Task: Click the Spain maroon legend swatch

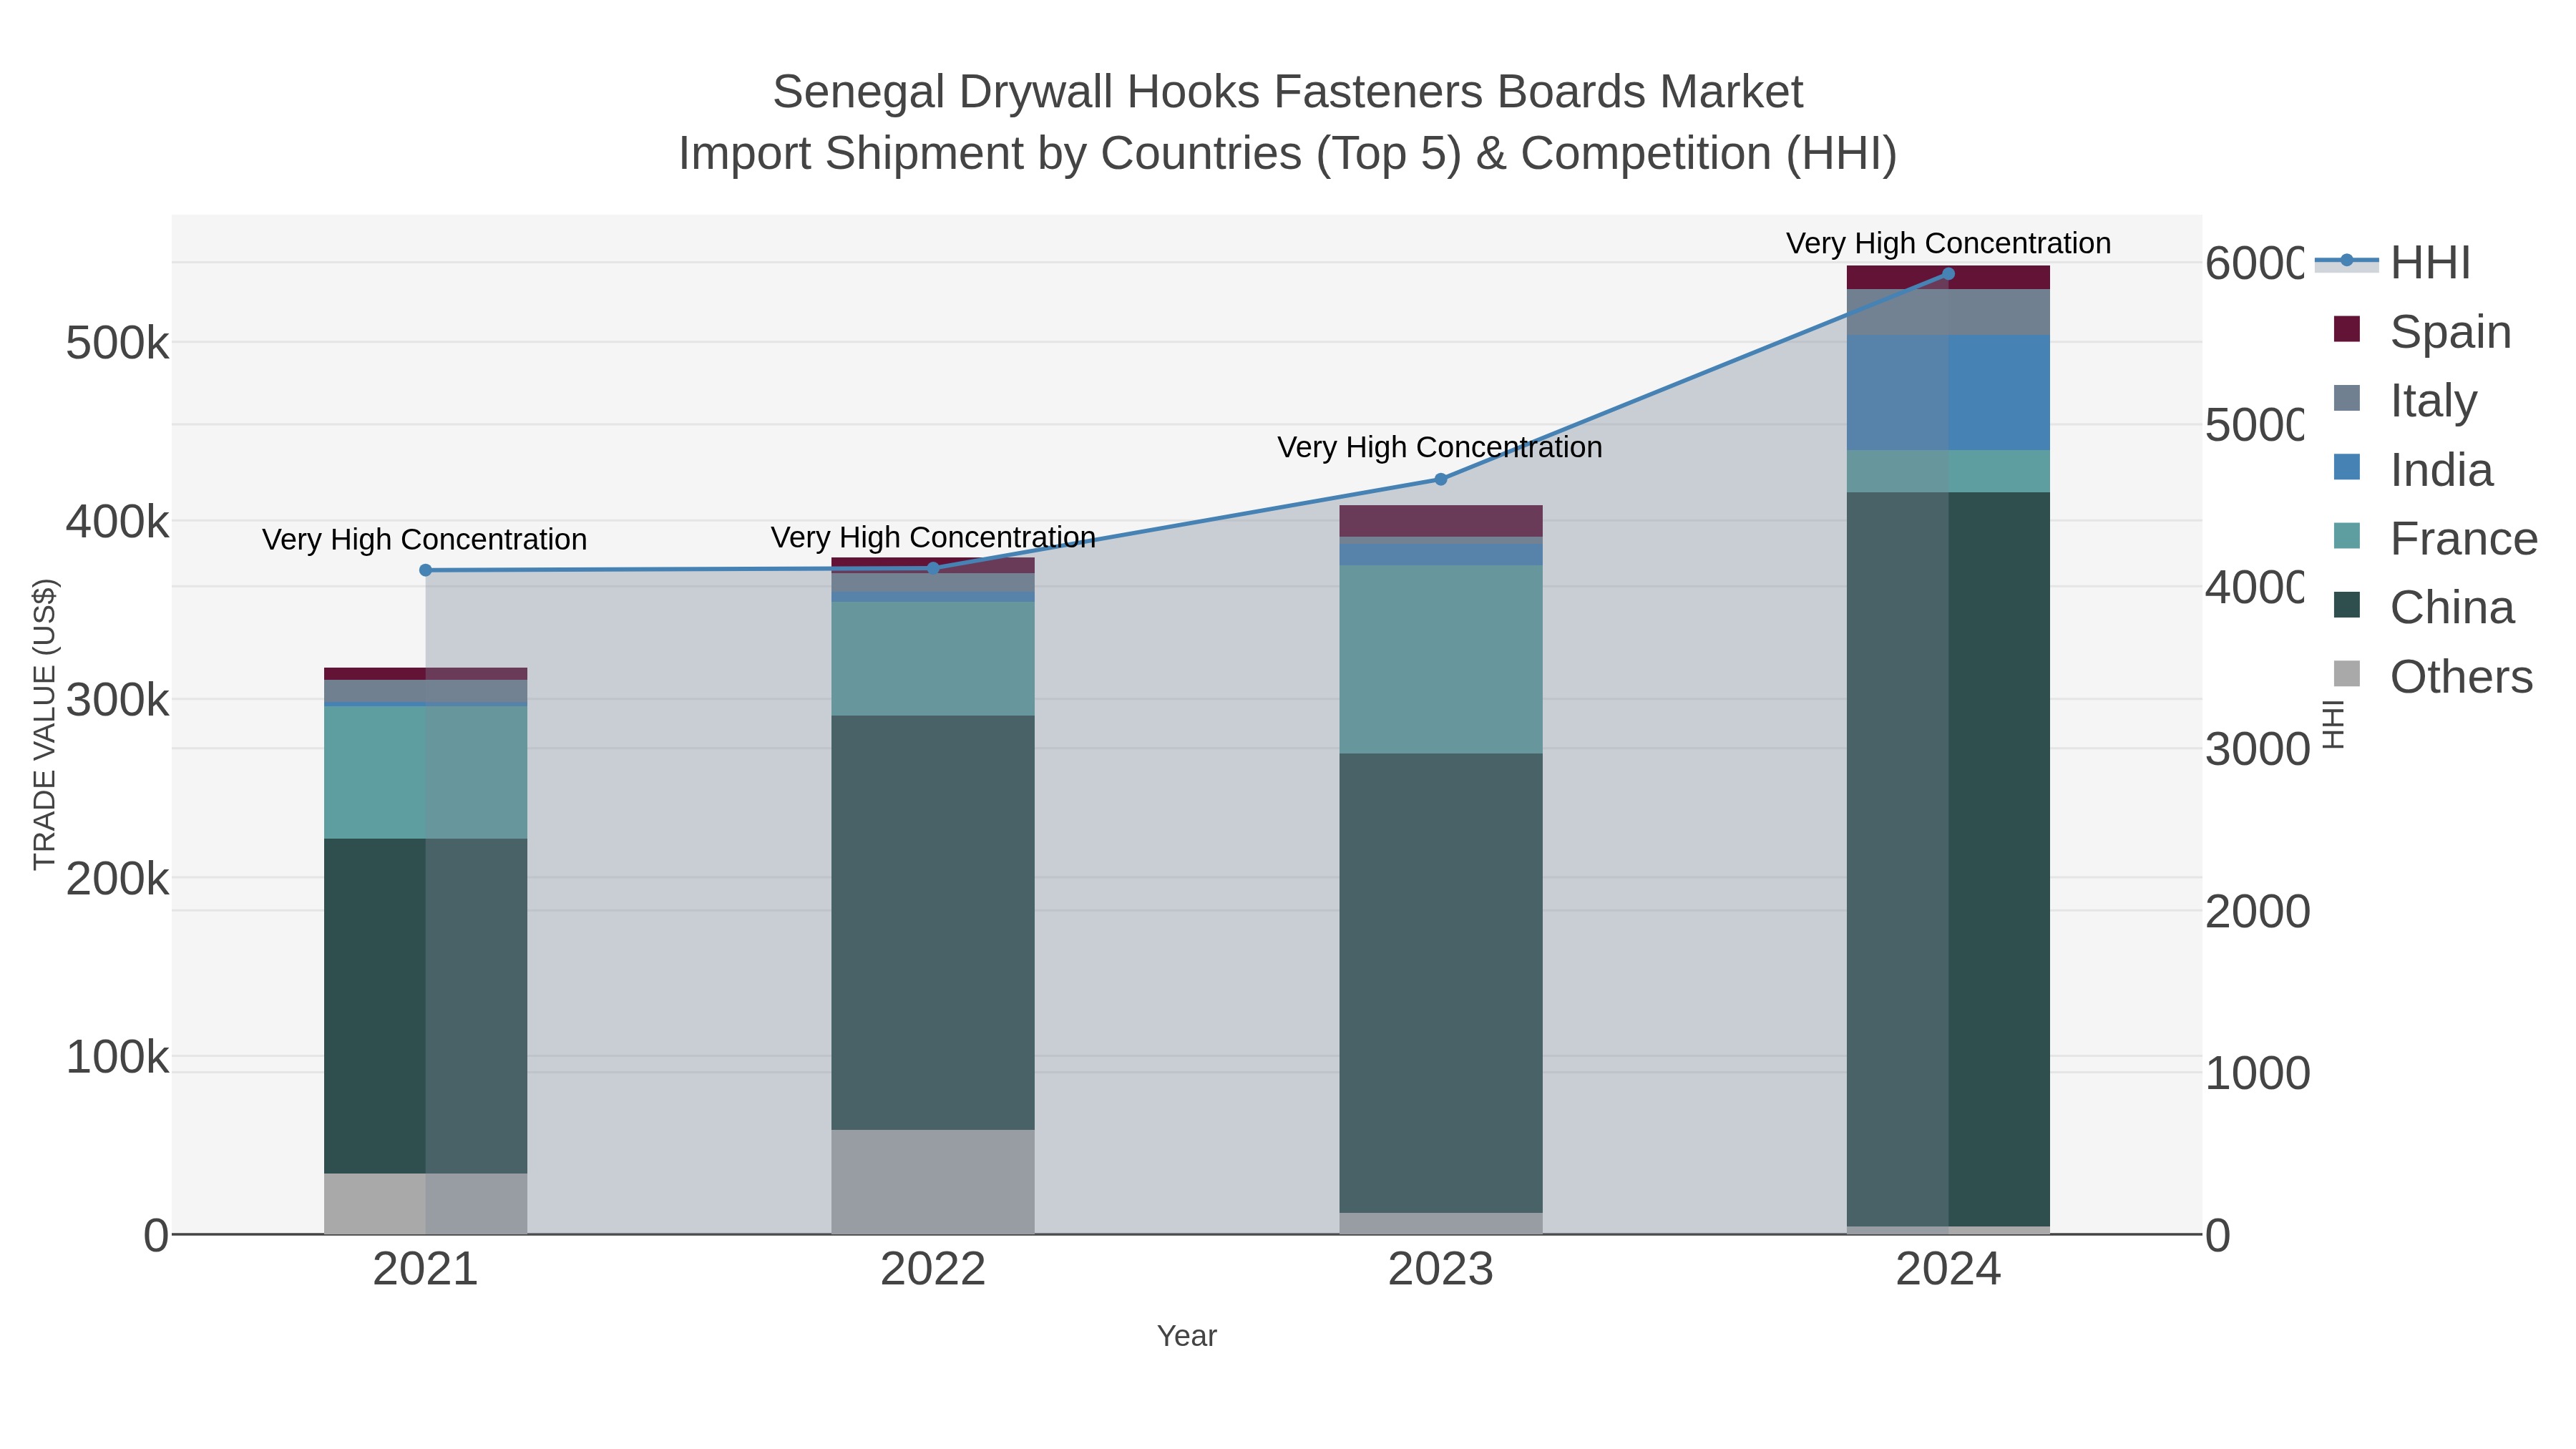Action: tap(2346, 329)
